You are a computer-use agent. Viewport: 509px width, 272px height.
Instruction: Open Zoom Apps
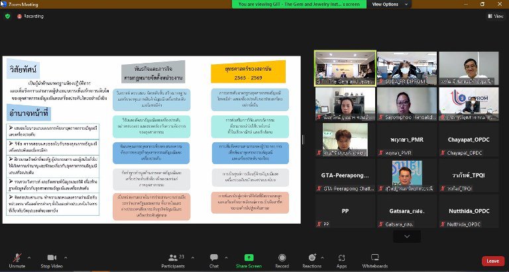341,261
